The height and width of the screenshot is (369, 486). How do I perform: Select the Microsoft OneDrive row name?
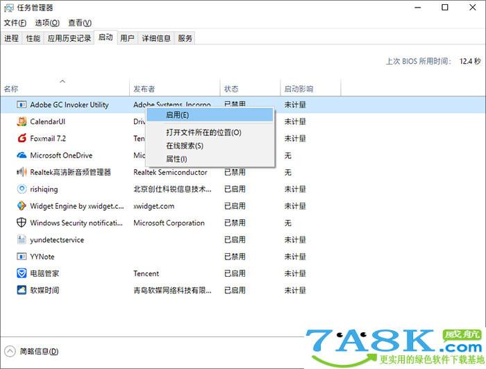coord(61,155)
